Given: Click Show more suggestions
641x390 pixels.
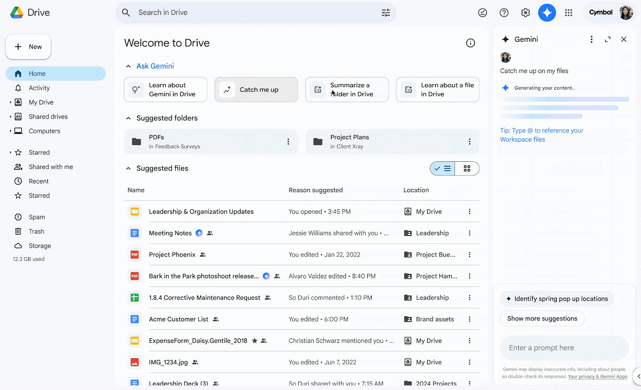Looking at the screenshot, I should pos(542,319).
